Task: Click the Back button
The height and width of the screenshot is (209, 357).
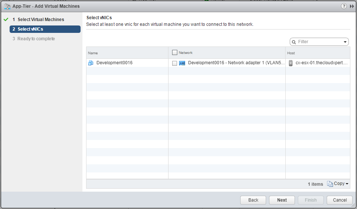Action: click(x=253, y=200)
